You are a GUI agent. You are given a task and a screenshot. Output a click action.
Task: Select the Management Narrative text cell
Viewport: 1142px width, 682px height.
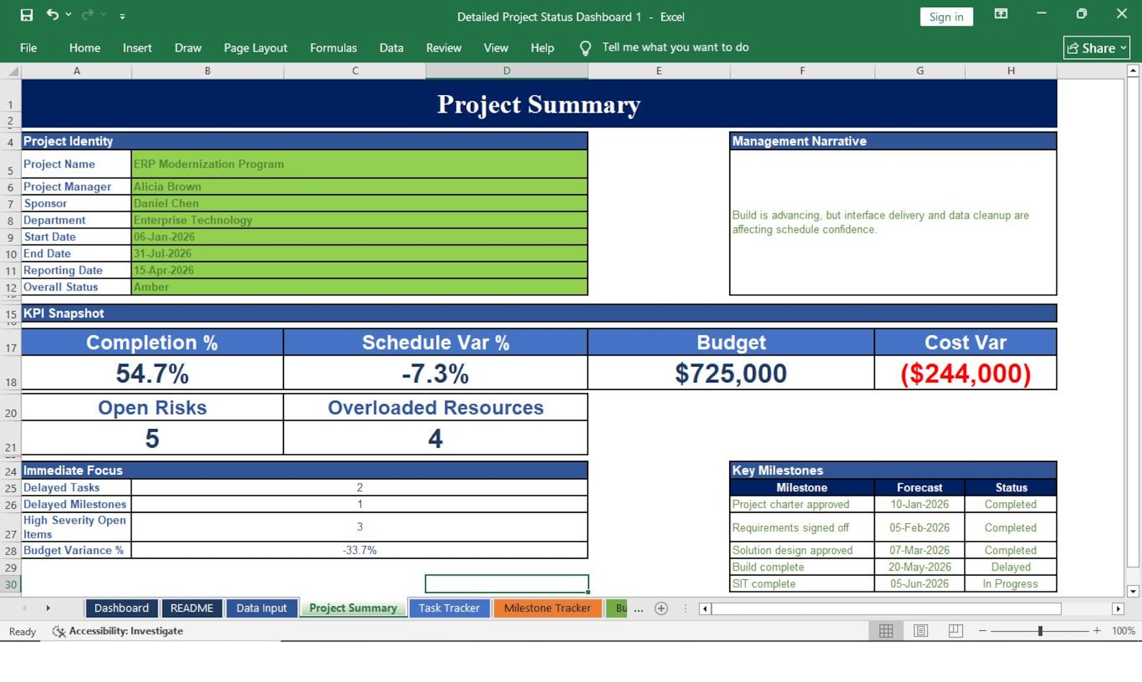[x=892, y=222]
